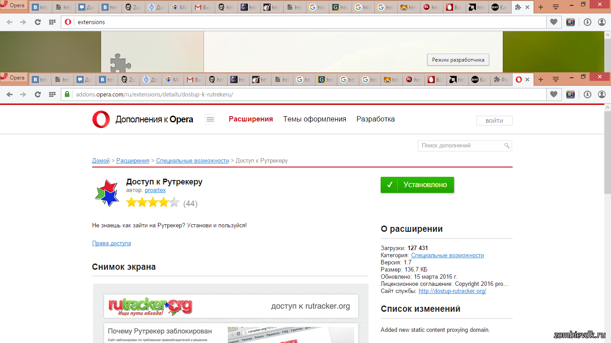Open Speed Dial grid icon in addons window
The height and width of the screenshot is (343, 611).
click(x=52, y=94)
